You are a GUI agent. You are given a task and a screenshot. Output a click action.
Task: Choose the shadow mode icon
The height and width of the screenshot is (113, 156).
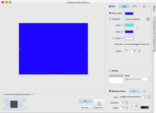[134, 91]
